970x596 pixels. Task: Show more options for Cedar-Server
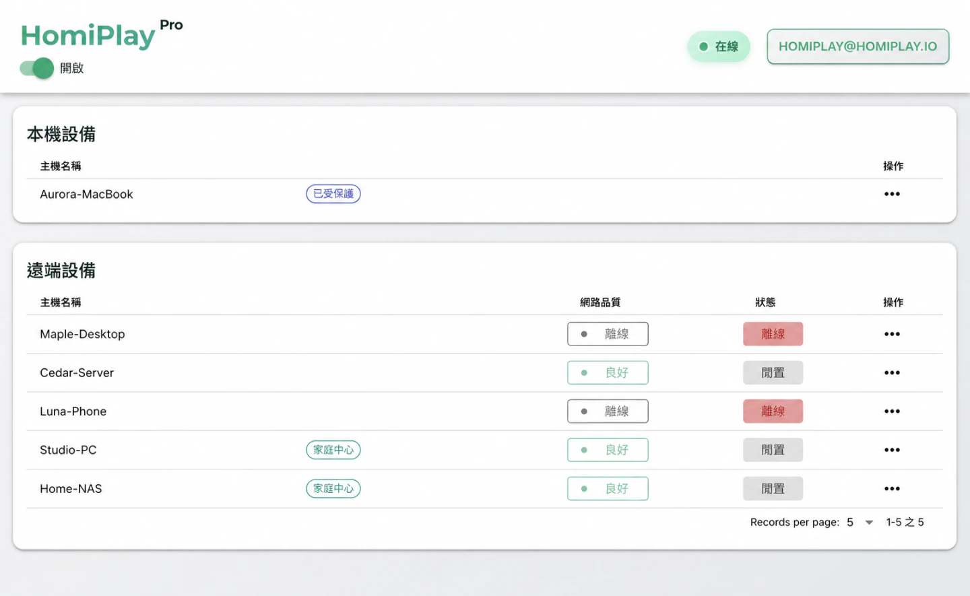tap(892, 372)
